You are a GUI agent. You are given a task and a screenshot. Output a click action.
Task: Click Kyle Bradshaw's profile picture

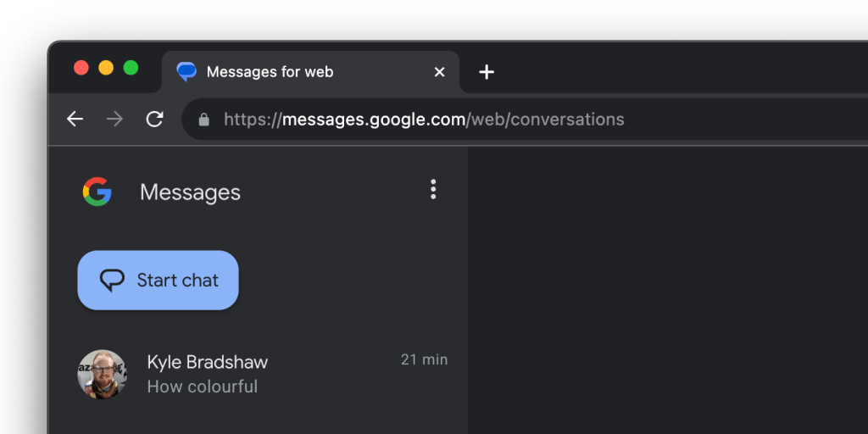click(103, 374)
